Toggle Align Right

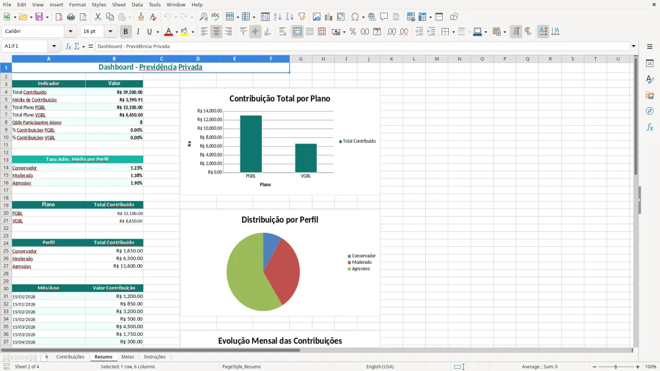(x=228, y=32)
